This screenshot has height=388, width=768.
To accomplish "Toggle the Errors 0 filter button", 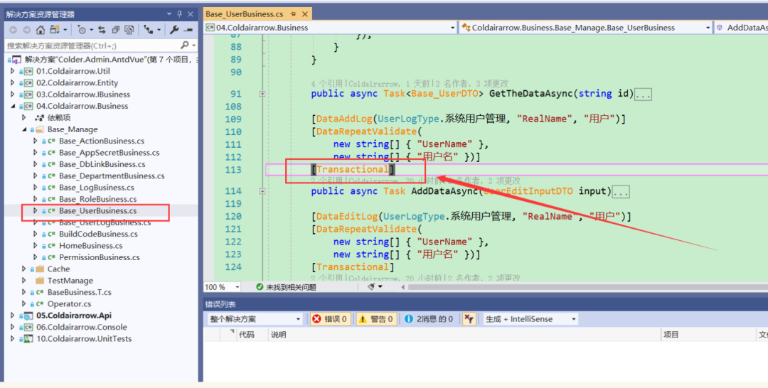I will [330, 319].
